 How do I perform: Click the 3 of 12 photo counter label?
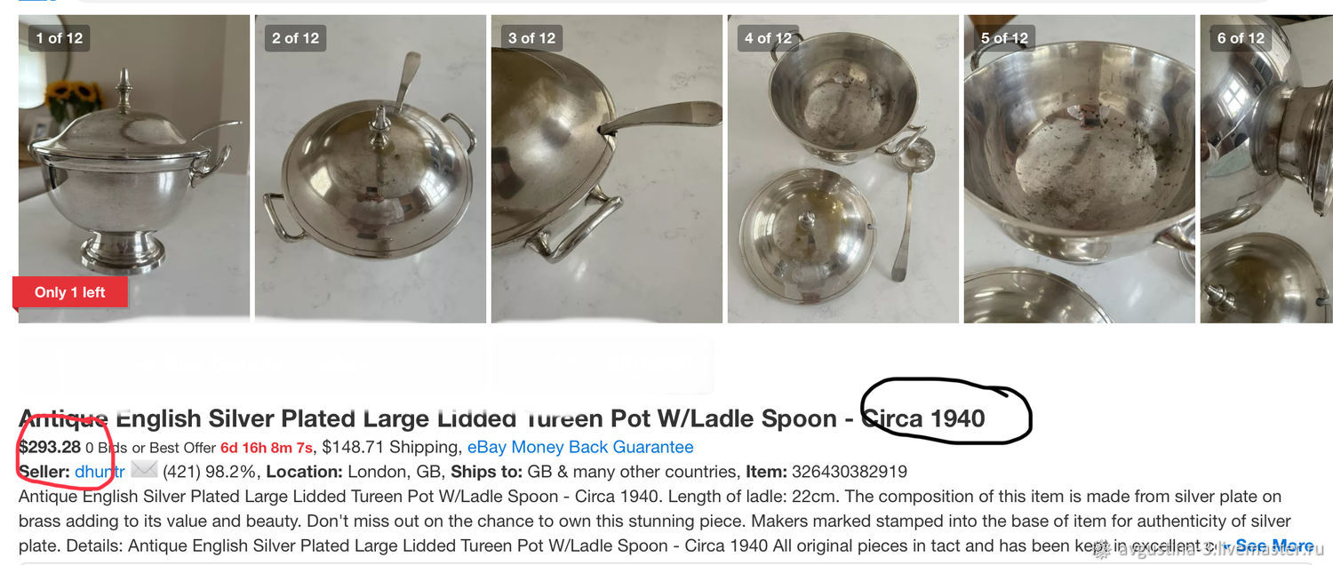pyautogui.click(x=531, y=38)
